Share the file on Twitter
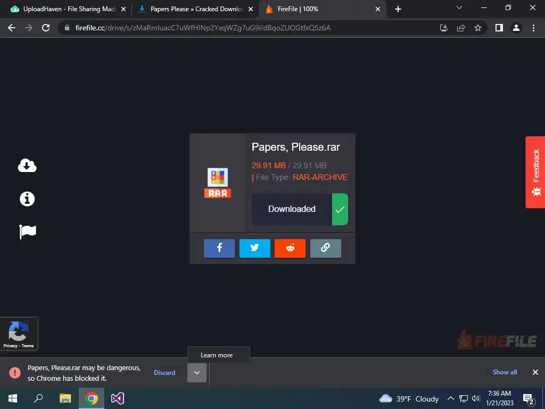545x409 pixels. tap(255, 248)
